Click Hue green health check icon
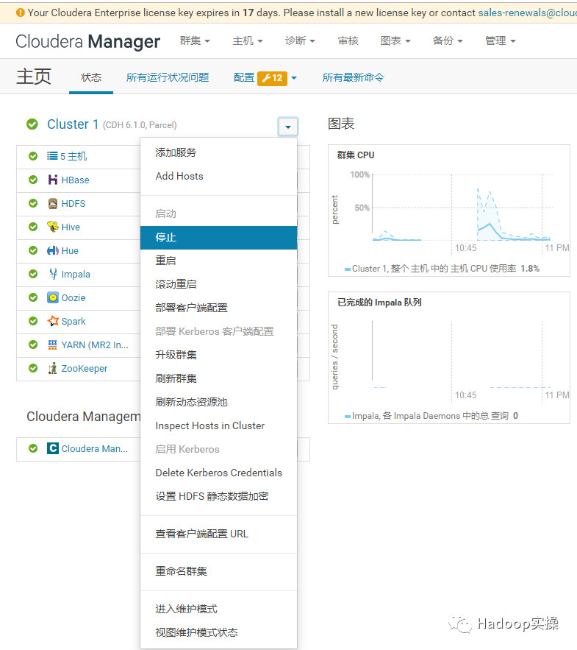 point(33,250)
